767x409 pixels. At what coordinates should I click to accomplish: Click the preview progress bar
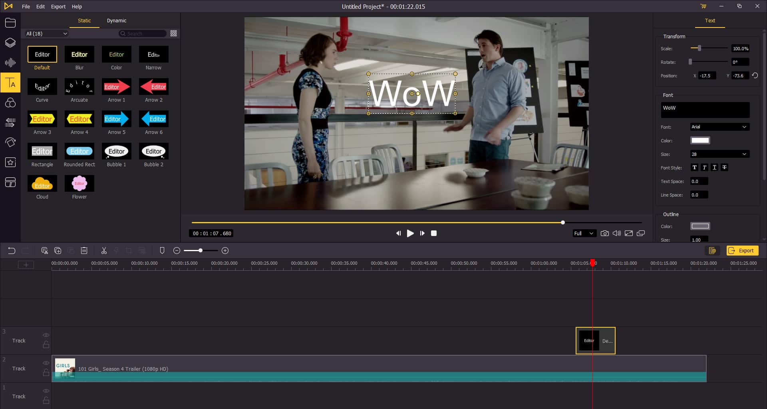417,222
